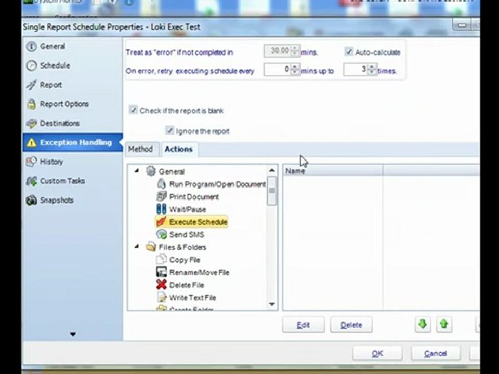
Task: Click the Edit button
Action: [303, 325]
